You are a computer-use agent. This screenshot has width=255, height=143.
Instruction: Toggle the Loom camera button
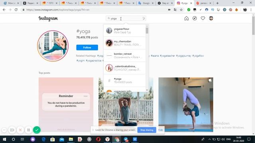click(x=12, y=130)
